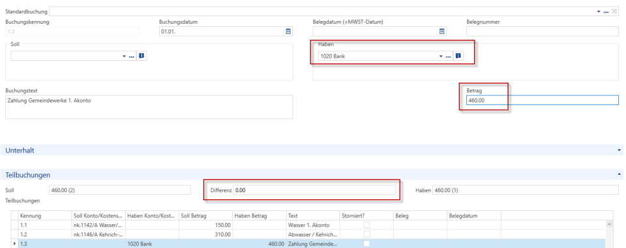Collapse the Teilbuchungen section
This screenshot has height=248, width=626.
tap(619, 175)
